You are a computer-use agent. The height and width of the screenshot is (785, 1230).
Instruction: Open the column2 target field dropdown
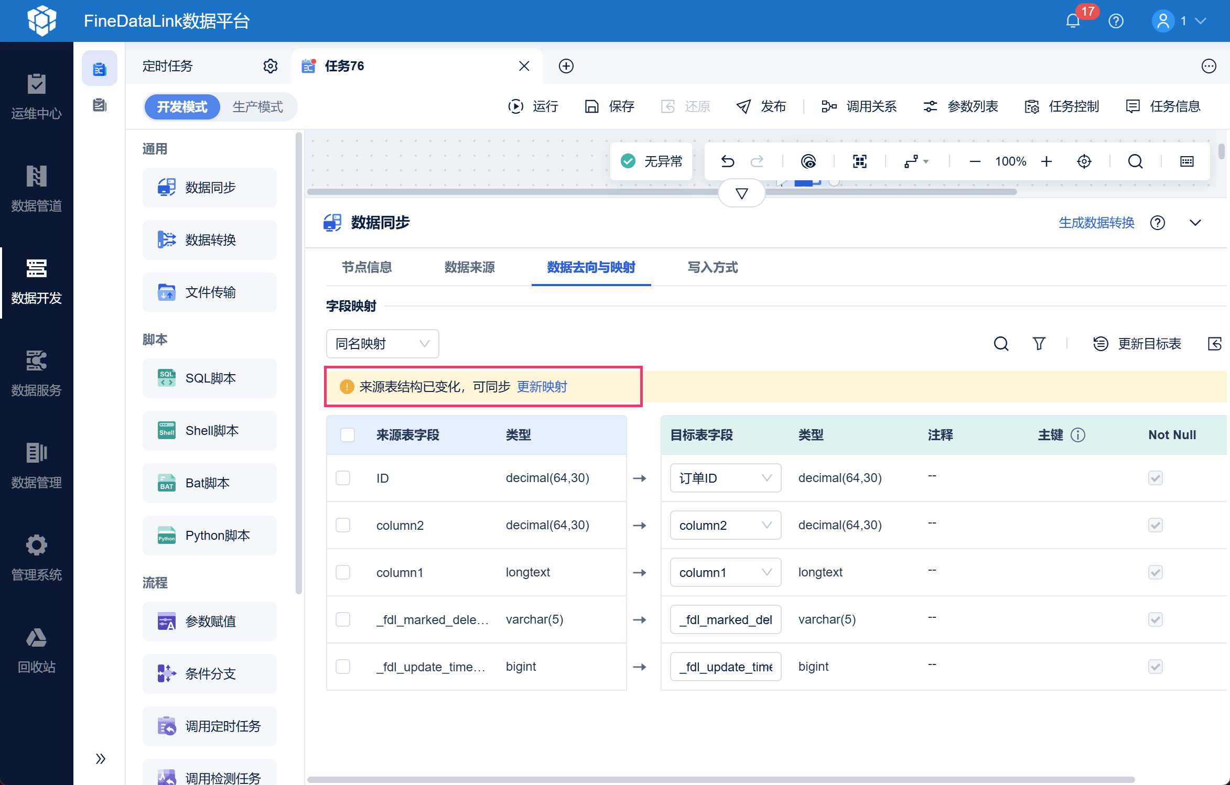726,525
